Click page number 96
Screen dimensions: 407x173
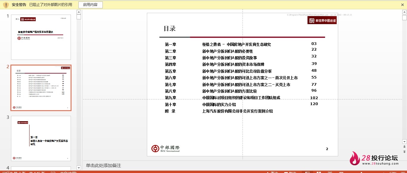point(314,91)
